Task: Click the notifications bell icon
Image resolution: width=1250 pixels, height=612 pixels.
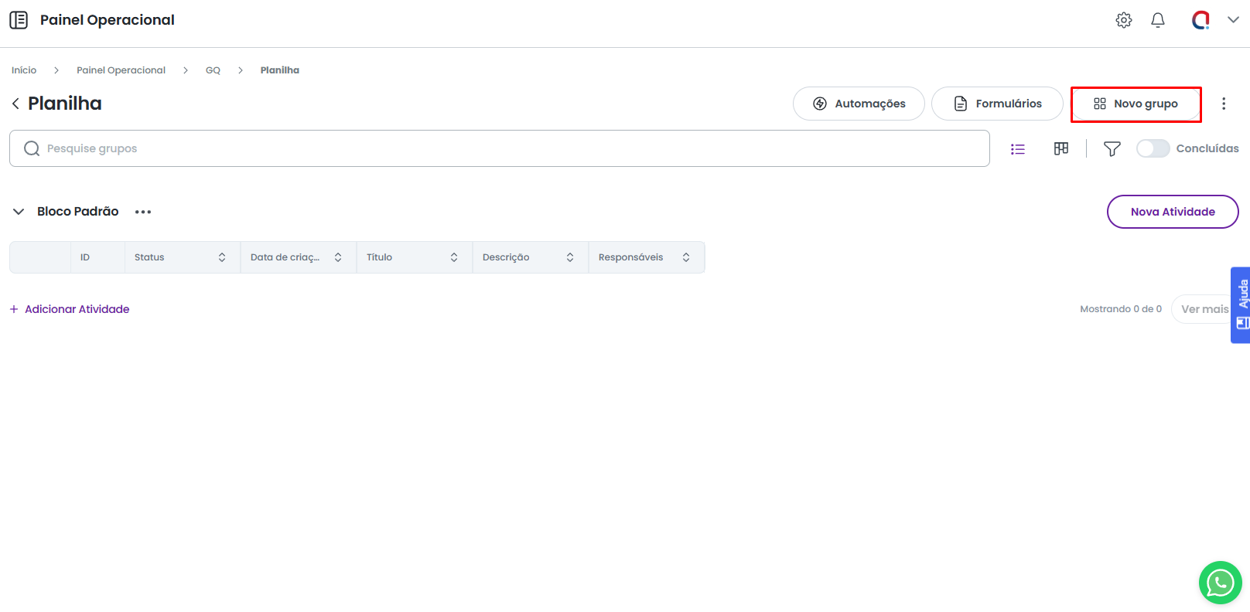Action: [1157, 20]
